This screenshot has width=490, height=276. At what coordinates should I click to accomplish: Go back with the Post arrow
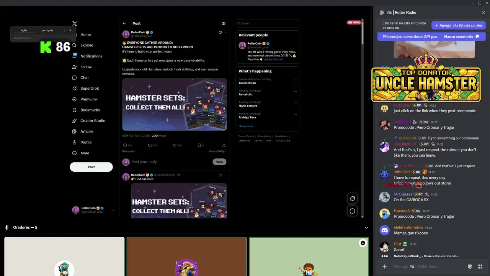tap(124, 23)
